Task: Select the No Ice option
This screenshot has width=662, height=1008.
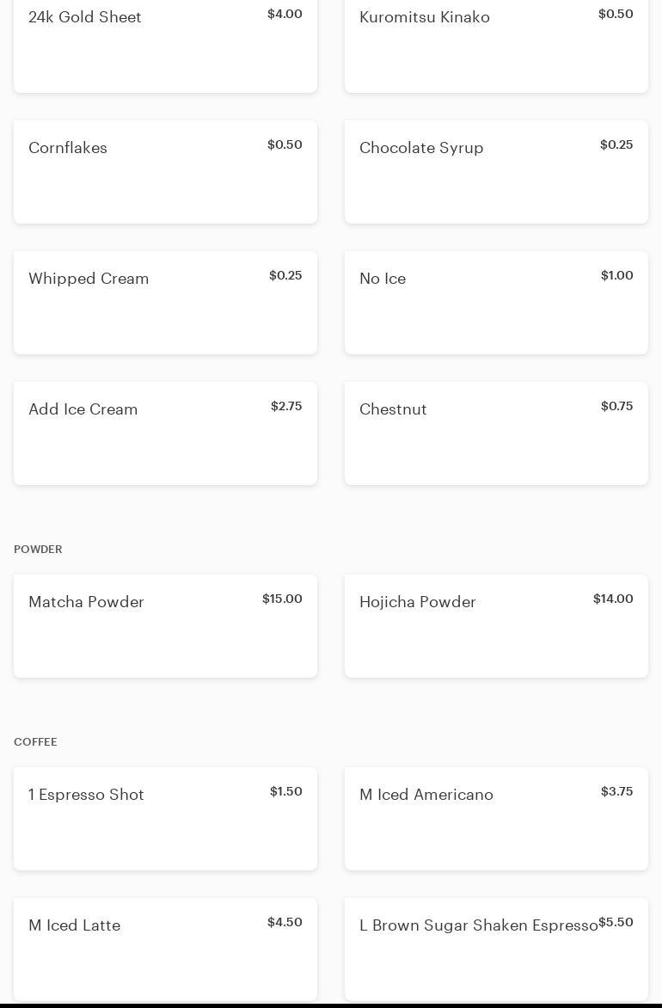Action: pyautogui.click(x=496, y=303)
